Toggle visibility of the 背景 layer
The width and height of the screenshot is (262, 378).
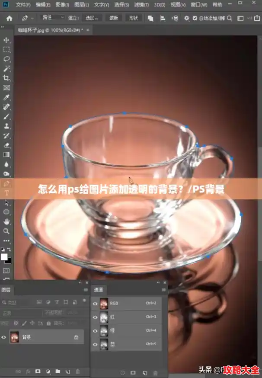[3, 337]
